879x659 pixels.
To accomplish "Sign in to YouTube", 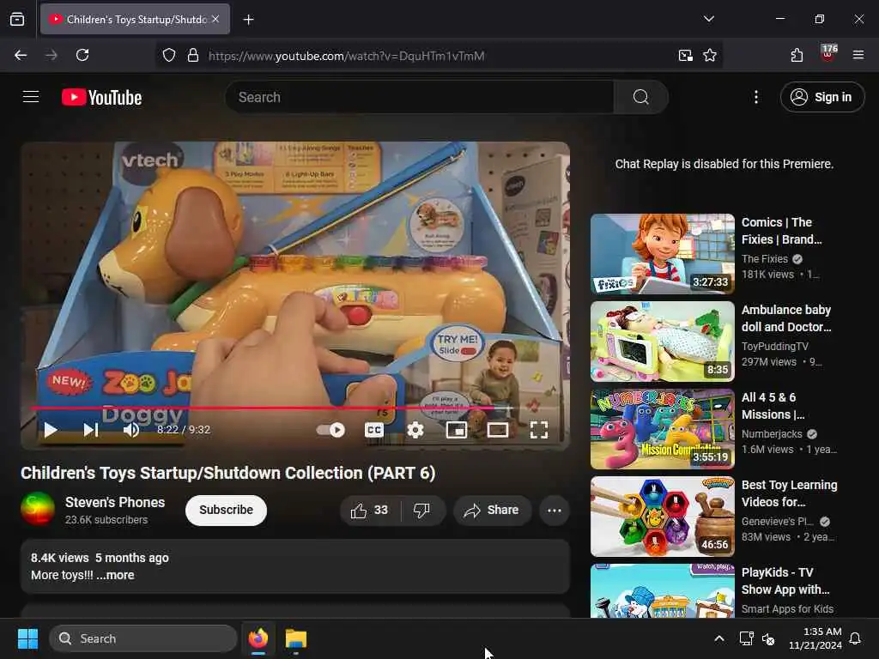I will tap(822, 97).
